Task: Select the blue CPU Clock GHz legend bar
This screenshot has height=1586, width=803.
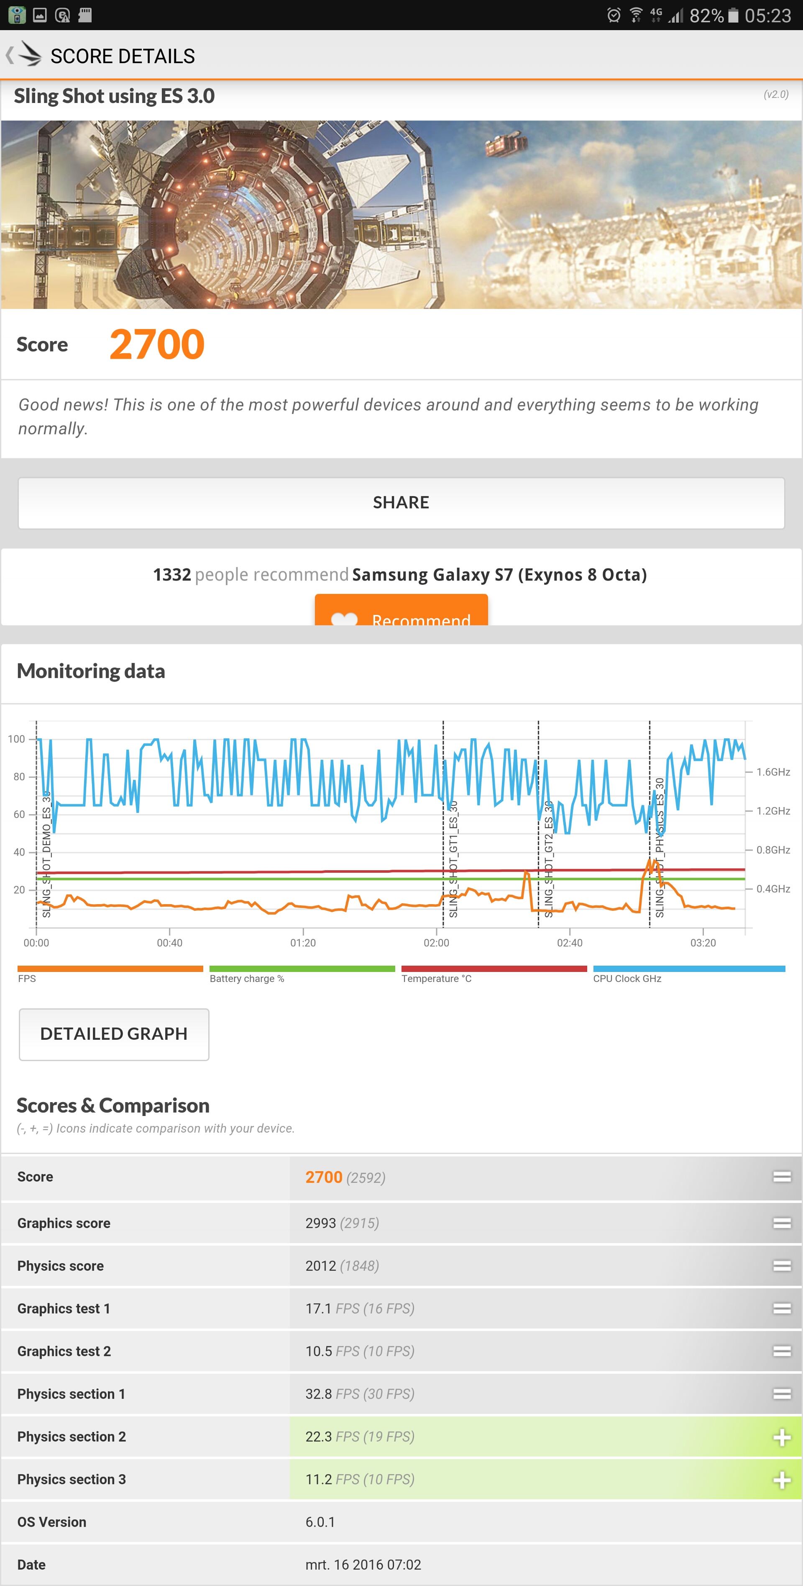Action: [x=689, y=969]
